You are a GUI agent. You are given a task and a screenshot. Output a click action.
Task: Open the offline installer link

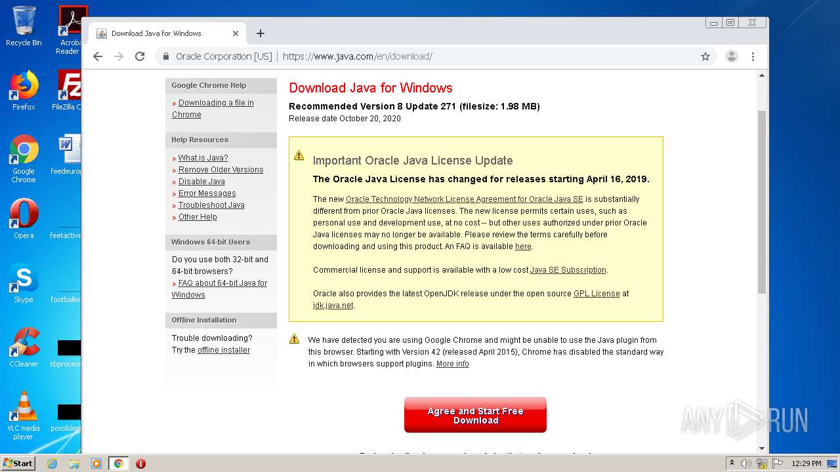pyautogui.click(x=224, y=350)
